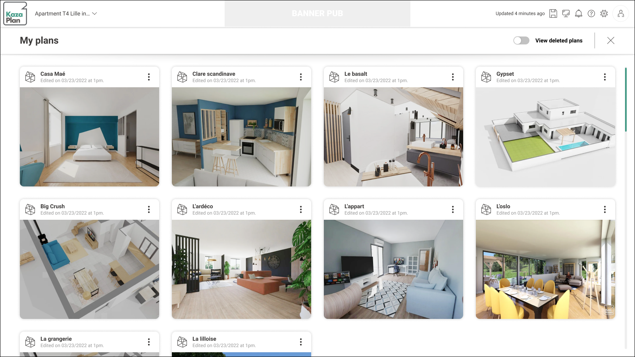Click the 3D cube icon on Clare scandinave
The height and width of the screenshot is (357, 635).
pyautogui.click(x=182, y=77)
